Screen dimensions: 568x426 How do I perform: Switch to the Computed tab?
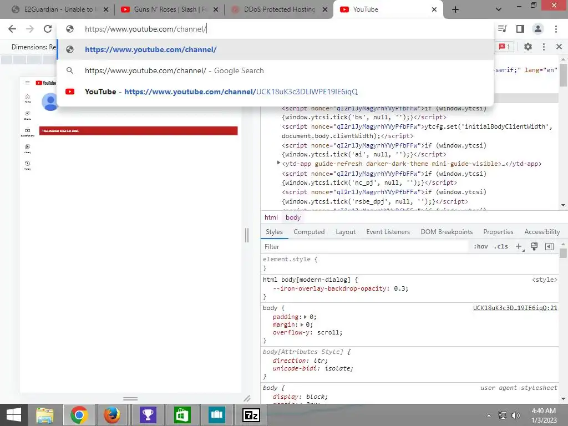(309, 232)
